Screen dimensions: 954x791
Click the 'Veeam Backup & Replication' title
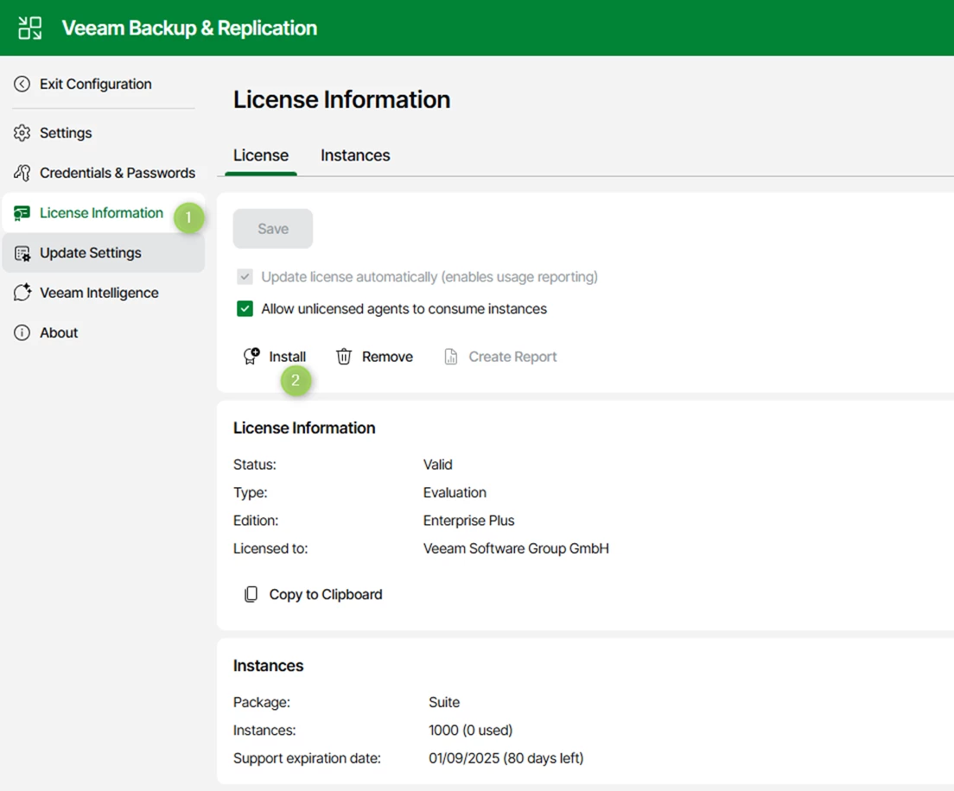[x=189, y=28]
